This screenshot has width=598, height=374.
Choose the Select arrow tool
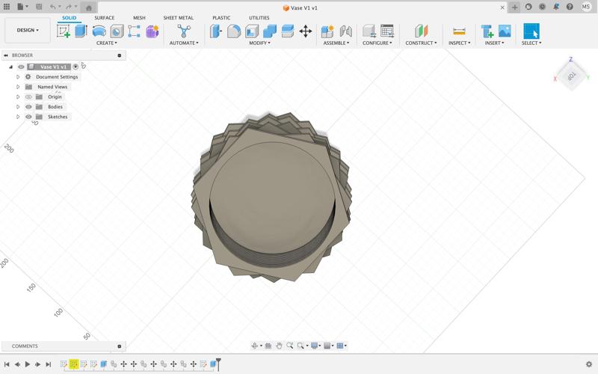(531, 31)
